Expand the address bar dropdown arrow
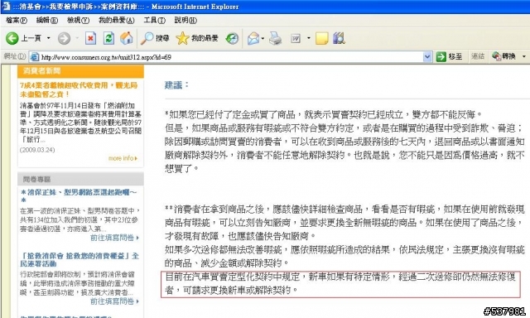530x318 pixels. (x=427, y=57)
